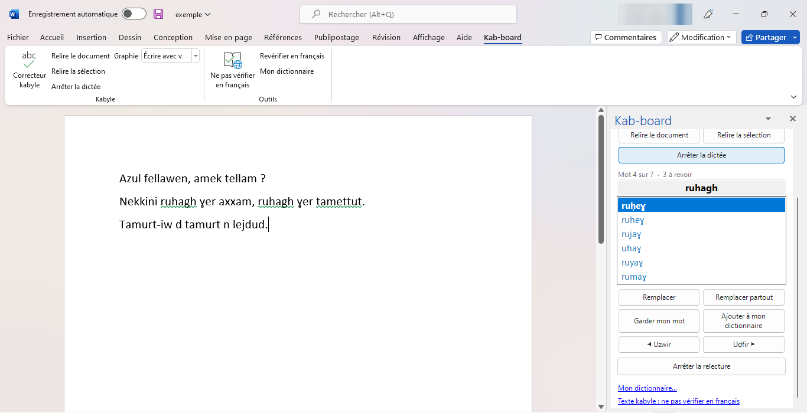Click Arrêter la dictée in ribbon
Screen dimensions: 807x413
pyautogui.click(x=76, y=87)
